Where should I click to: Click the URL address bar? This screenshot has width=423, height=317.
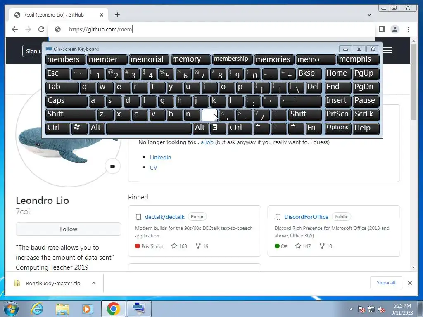pyautogui.click(x=212, y=29)
